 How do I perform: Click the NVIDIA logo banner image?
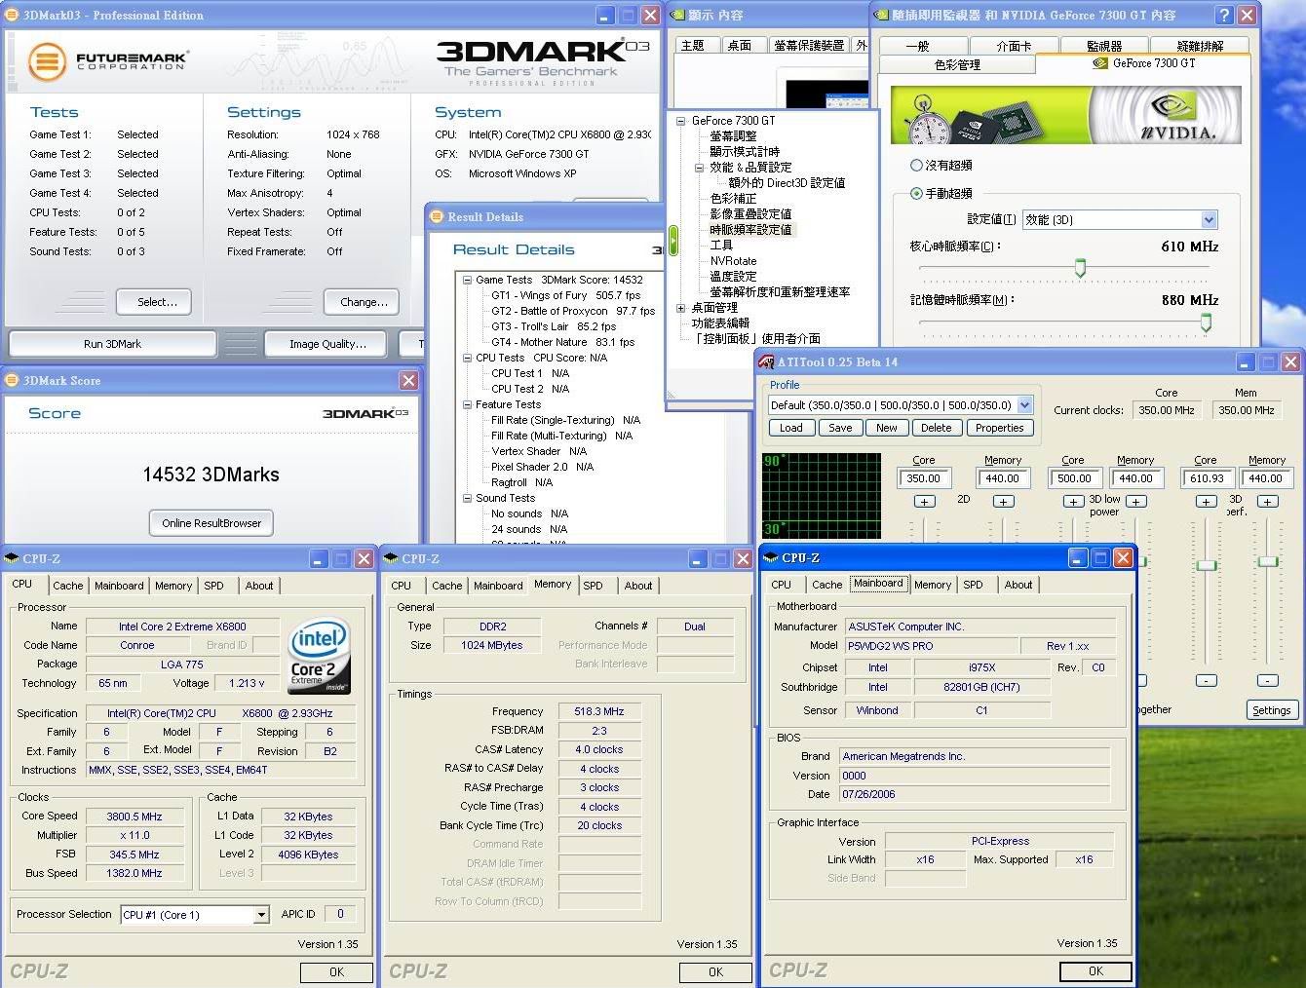[x=1066, y=116]
